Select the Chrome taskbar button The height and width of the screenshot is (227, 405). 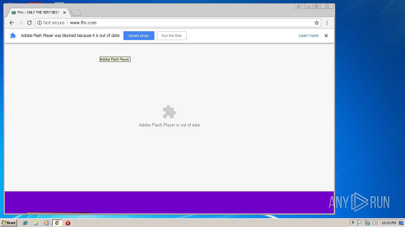(57, 223)
